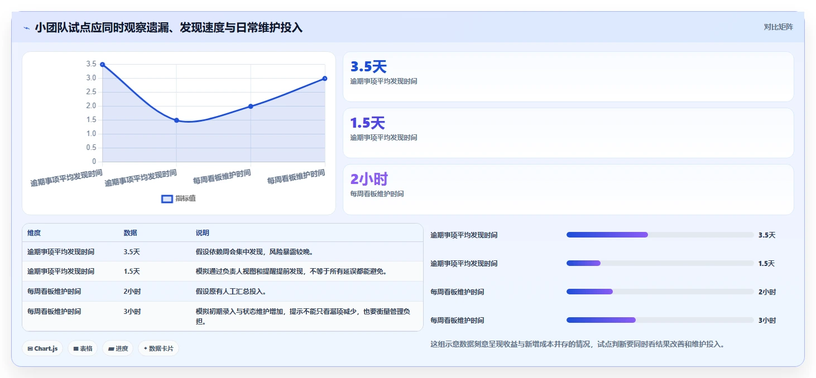Viewport: 816px width, 378px height.
Task: Click the 3.5天 cell in the table
Action: [x=132, y=252]
